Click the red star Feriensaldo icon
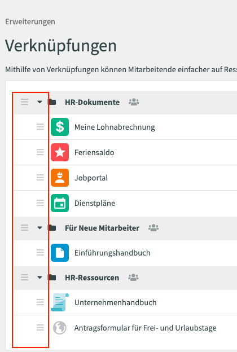Image resolution: width=237 pixels, height=352 pixels. 60,152
